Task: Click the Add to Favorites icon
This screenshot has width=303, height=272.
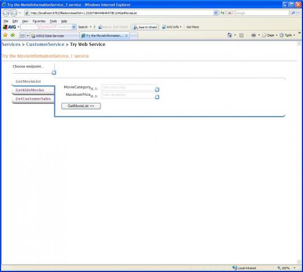Action: point(12,35)
